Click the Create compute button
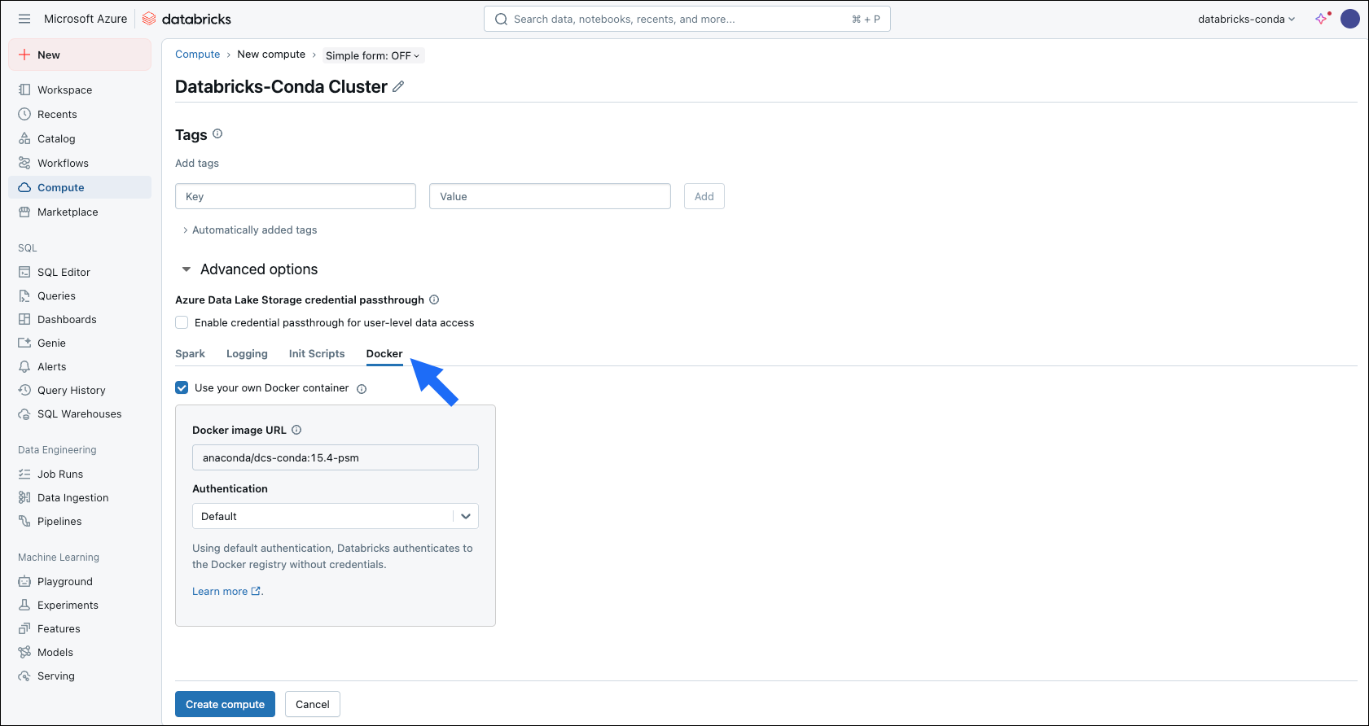1369x726 pixels. 225,704
